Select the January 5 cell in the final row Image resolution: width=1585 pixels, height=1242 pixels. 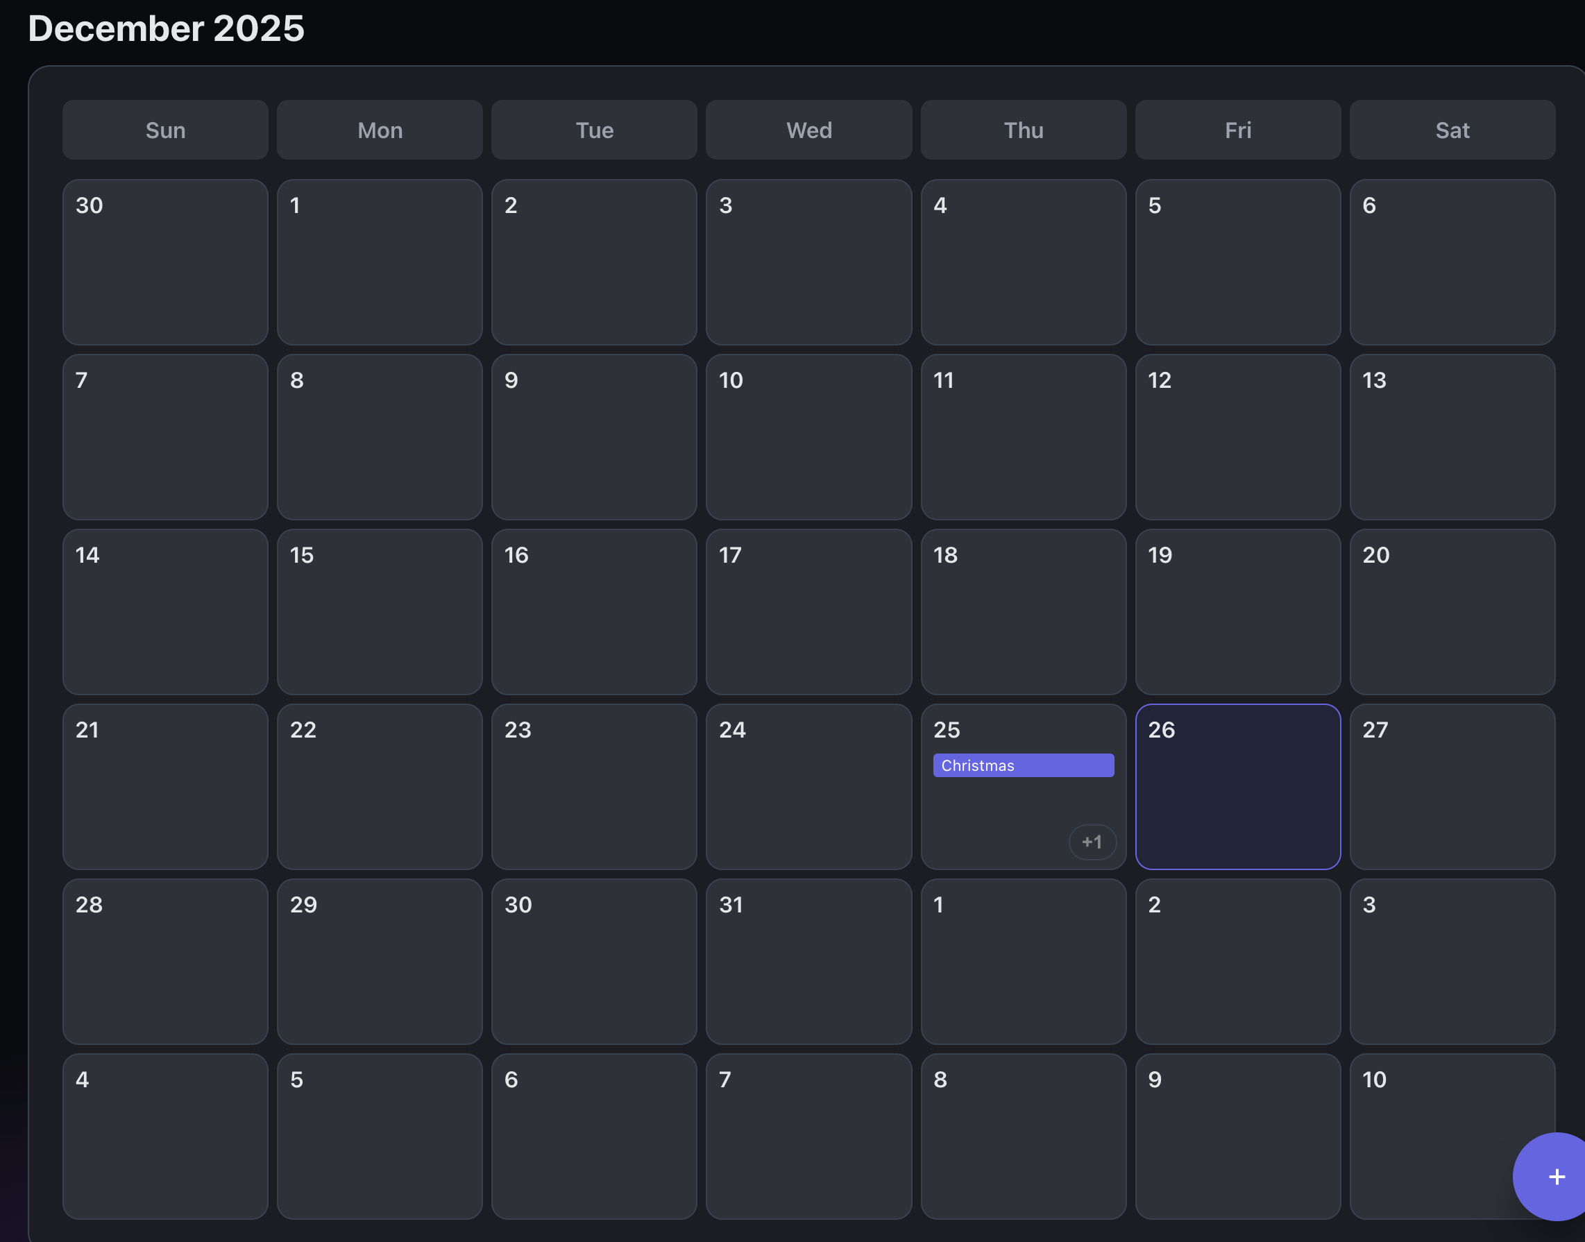pyautogui.click(x=380, y=1137)
